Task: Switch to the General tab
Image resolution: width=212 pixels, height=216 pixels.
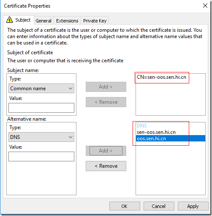Action: pyautogui.click(x=43, y=21)
